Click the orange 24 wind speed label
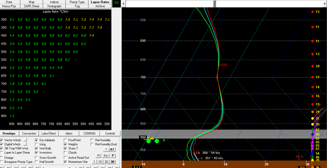Screen dimensions: 327x168 [x=317, y=112]
